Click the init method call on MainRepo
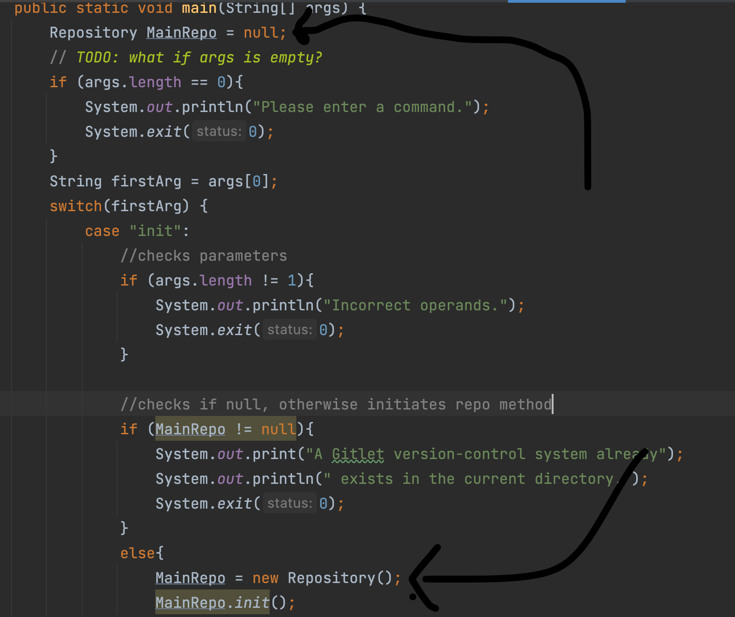Viewport: 735px width, 617px height. coord(252,603)
